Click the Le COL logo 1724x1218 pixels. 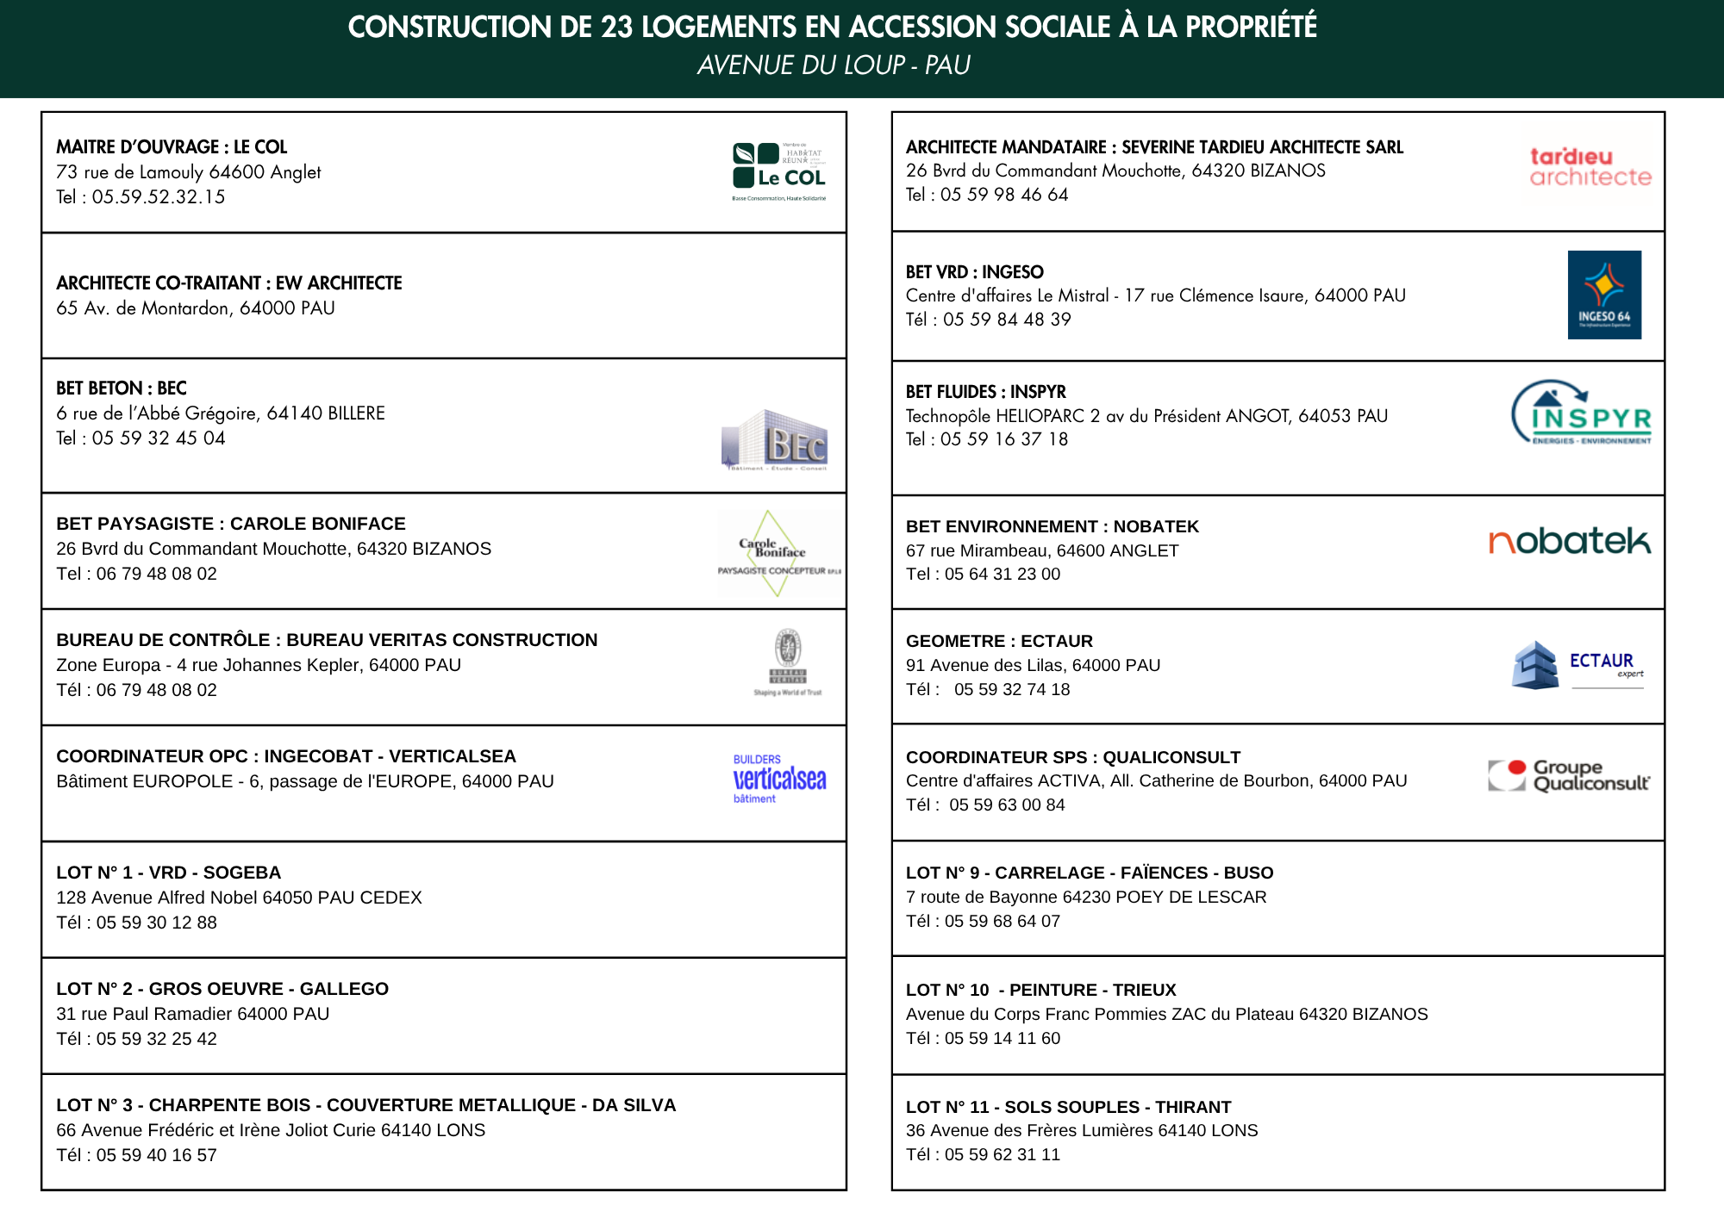coord(779,172)
